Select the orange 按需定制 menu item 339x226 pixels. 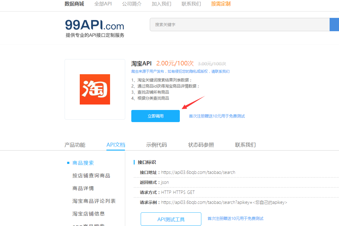pos(221,4)
